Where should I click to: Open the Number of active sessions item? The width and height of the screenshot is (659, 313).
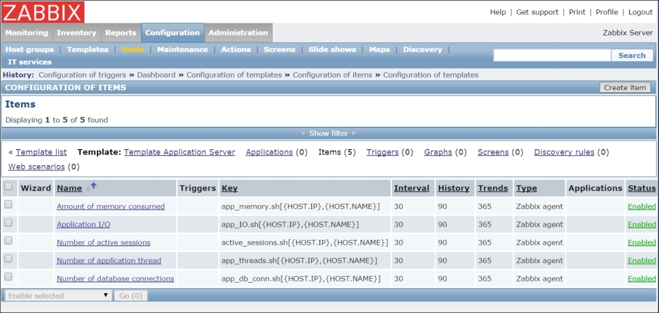103,243
